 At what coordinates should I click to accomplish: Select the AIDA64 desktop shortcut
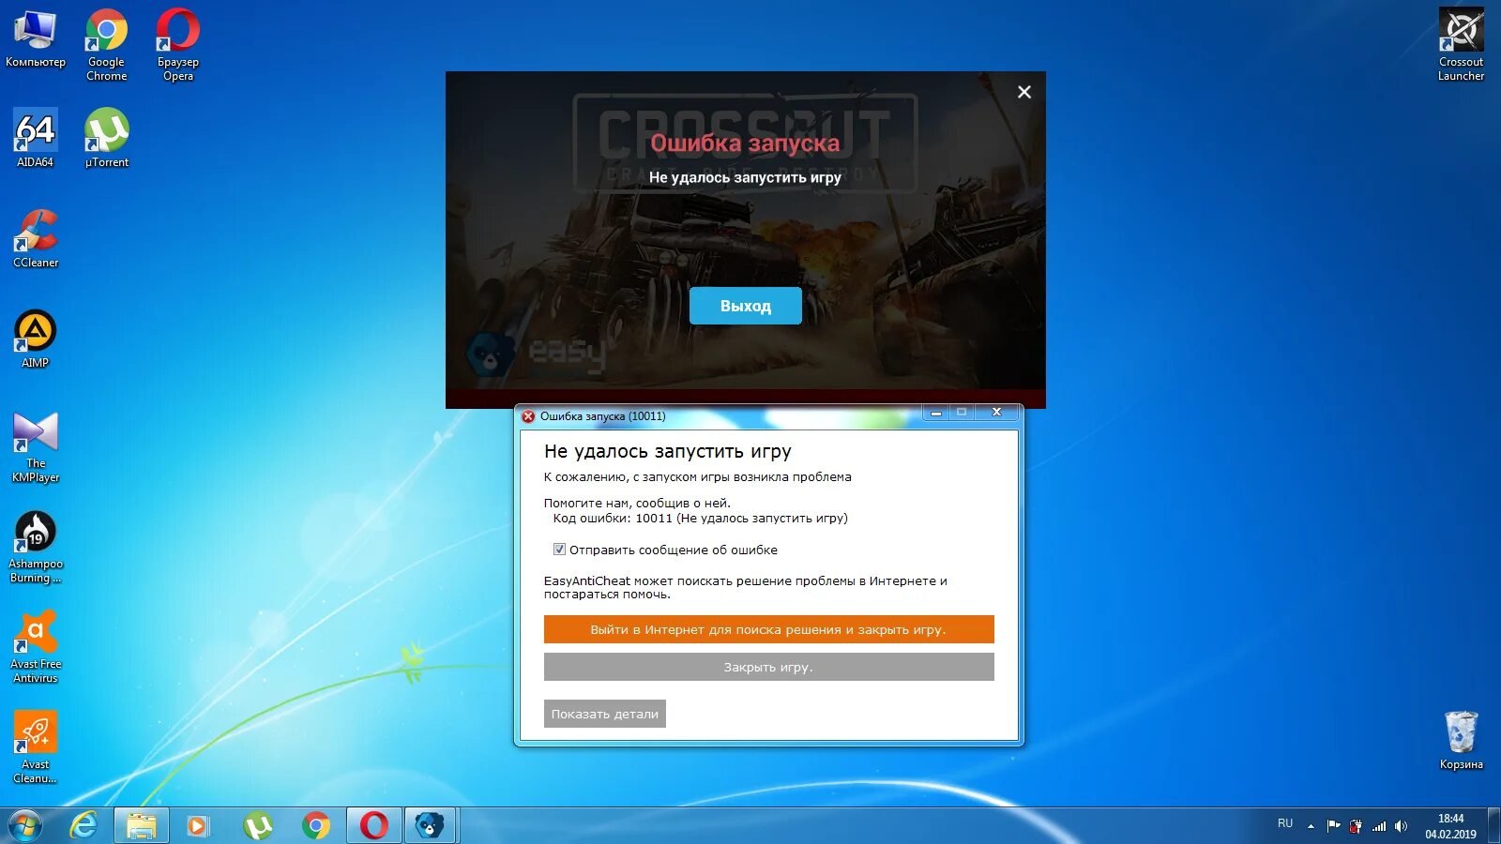pyautogui.click(x=36, y=138)
